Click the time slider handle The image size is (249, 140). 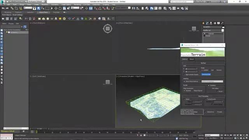pyautogui.click(x=40, y=129)
